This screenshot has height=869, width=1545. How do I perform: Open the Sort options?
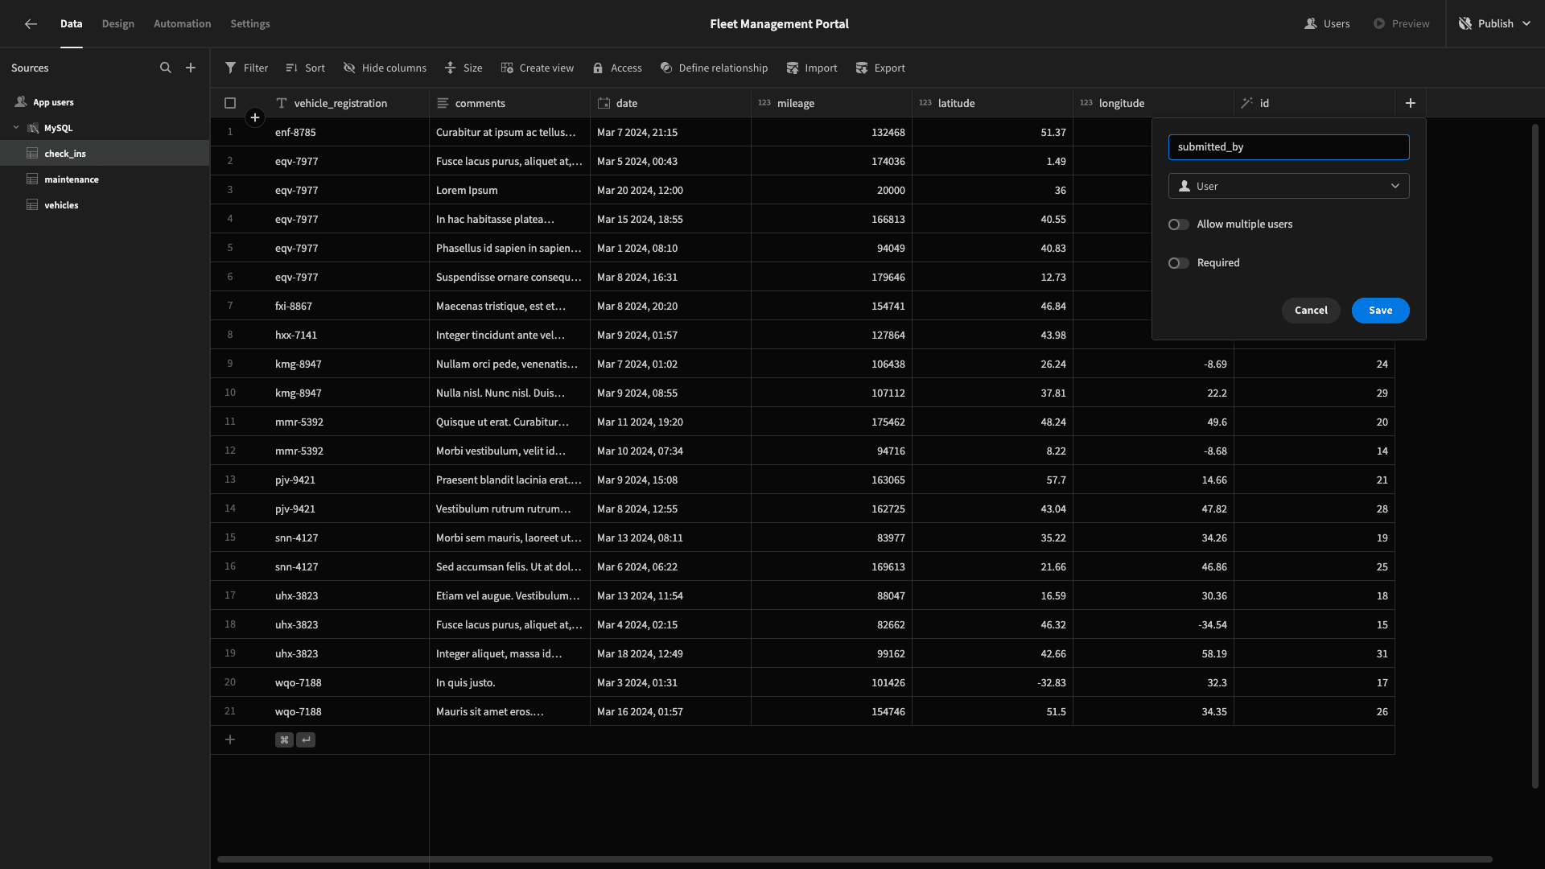point(305,68)
